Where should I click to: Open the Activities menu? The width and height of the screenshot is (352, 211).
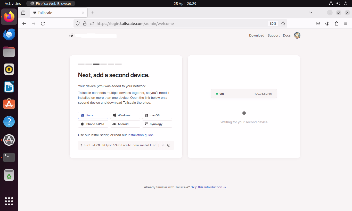[12, 3]
